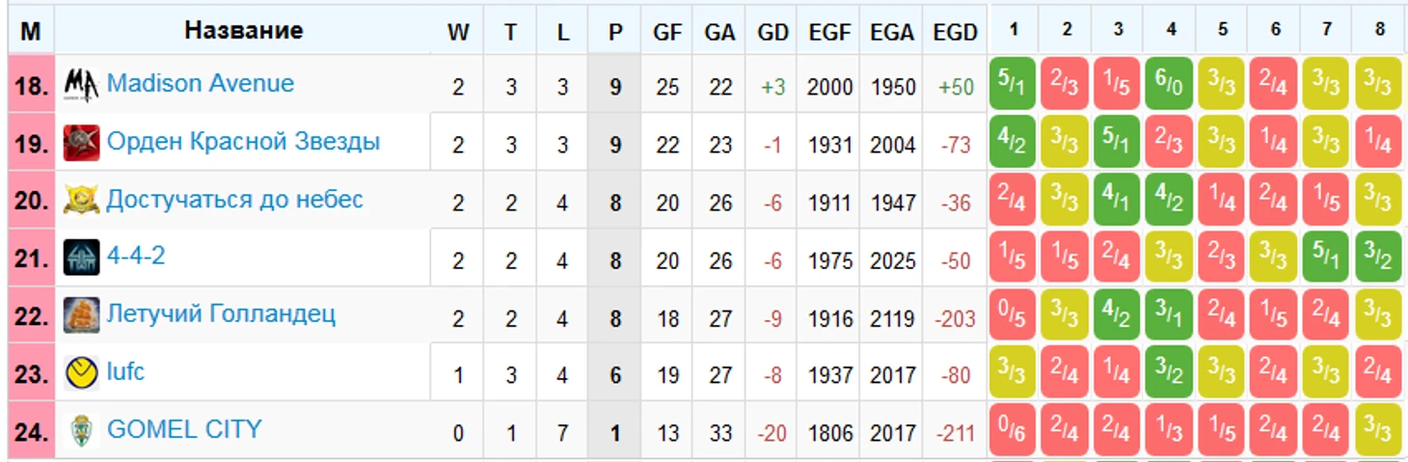Click the Достучаться до небес team emblem
This screenshot has height=462, width=1408.
(81, 201)
